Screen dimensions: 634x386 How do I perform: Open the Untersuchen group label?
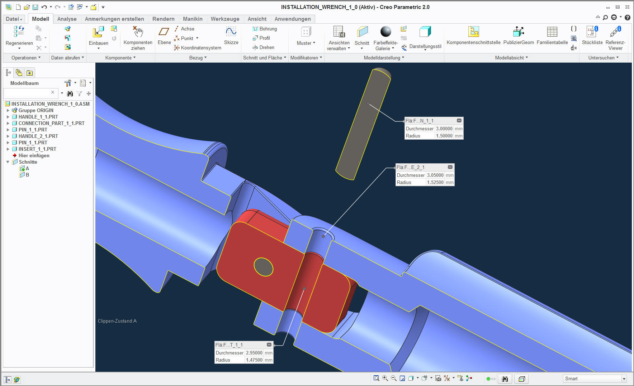point(603,58)
